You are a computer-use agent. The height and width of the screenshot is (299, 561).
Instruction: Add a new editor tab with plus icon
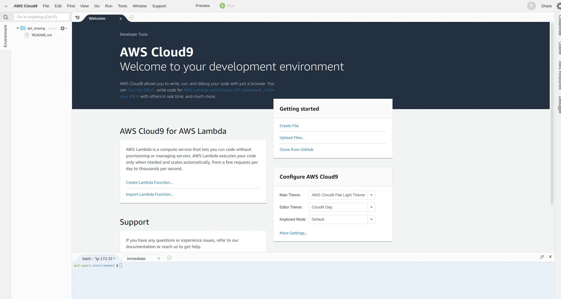(131, 18)
